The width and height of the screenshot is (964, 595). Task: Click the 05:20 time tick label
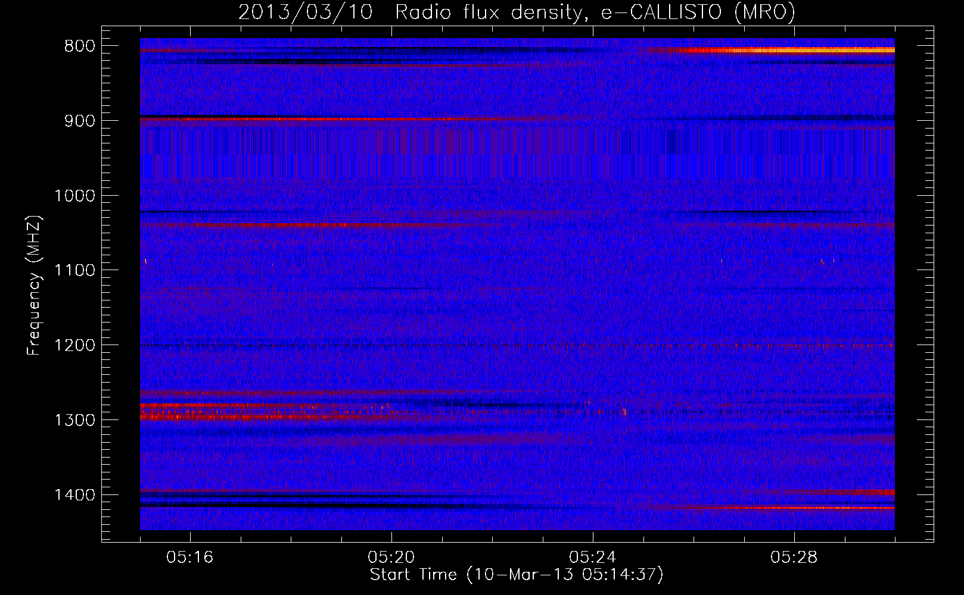click(391, 558)
